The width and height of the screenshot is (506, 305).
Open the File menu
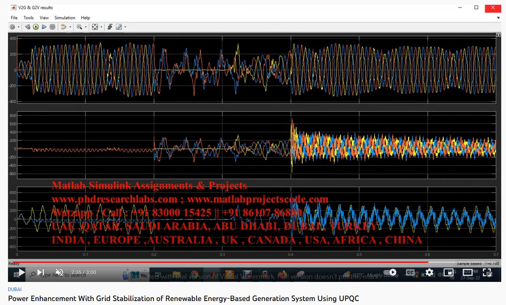point(14,18)
